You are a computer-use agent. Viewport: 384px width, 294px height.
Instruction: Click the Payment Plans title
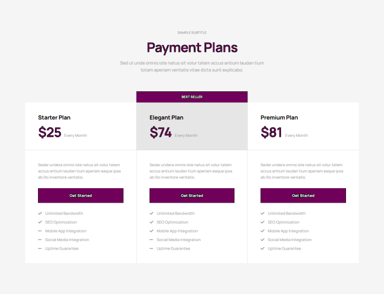(x=192, y=47)
